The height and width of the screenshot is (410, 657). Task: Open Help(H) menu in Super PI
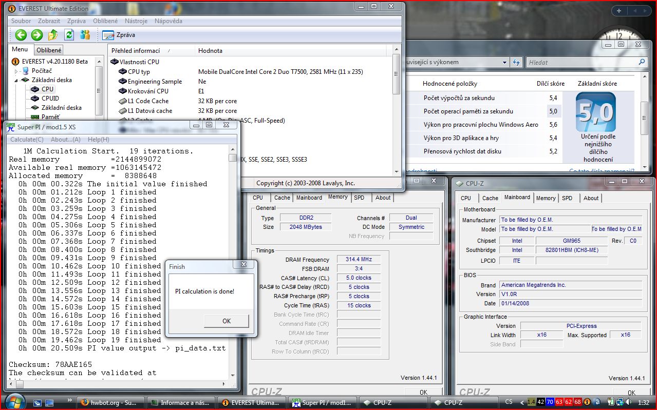pyautogui.click(x=98, y=140)
